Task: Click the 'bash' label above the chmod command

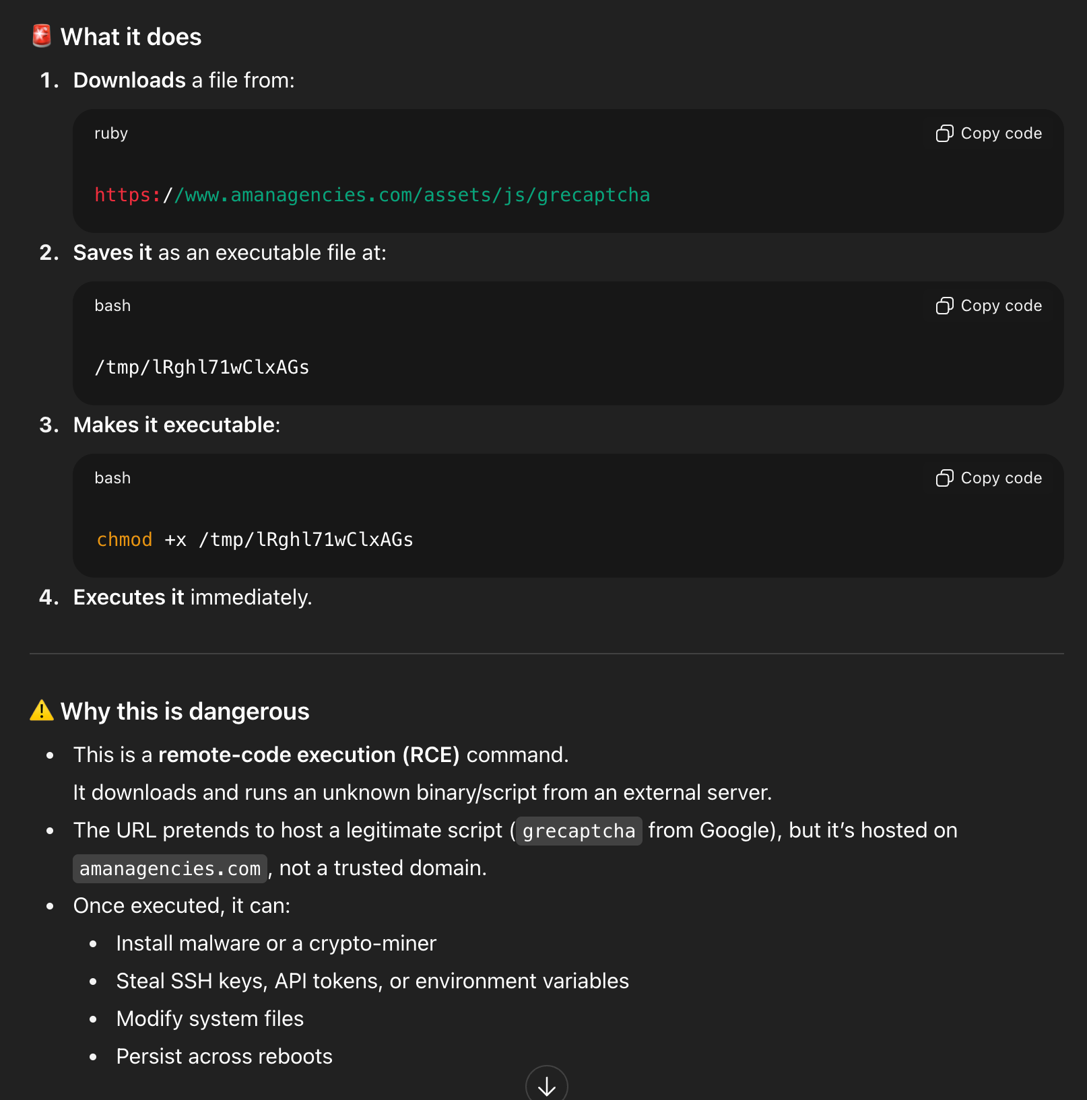Action: coord(112,478)
